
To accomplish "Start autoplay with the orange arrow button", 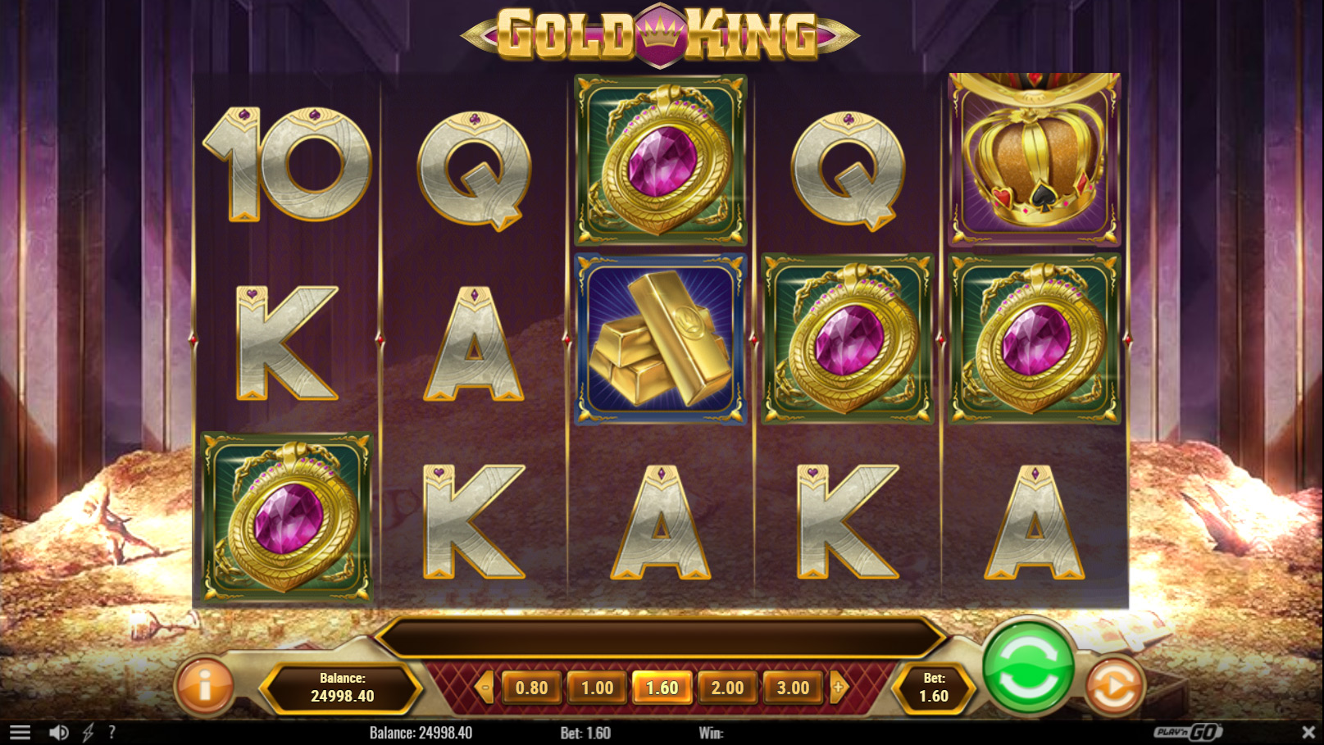I will (1114, 686).
